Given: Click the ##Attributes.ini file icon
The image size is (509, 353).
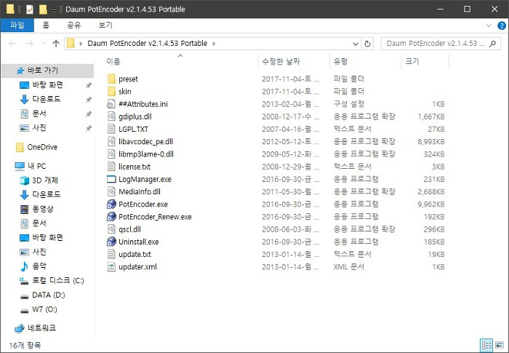Looking at the screenshot, I should click(x=111, y=104).
